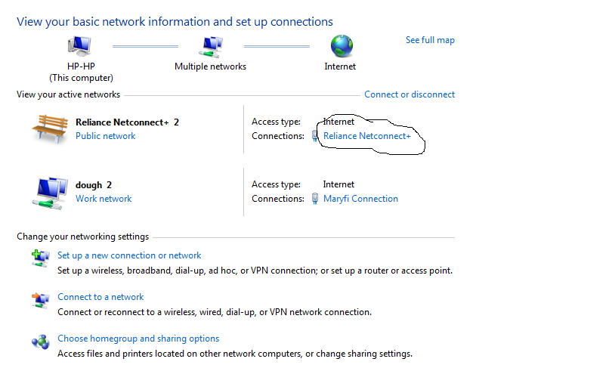Click the Set up new connection icon
This screenshot has height=368, width=615.
click(x=40, y=257)
